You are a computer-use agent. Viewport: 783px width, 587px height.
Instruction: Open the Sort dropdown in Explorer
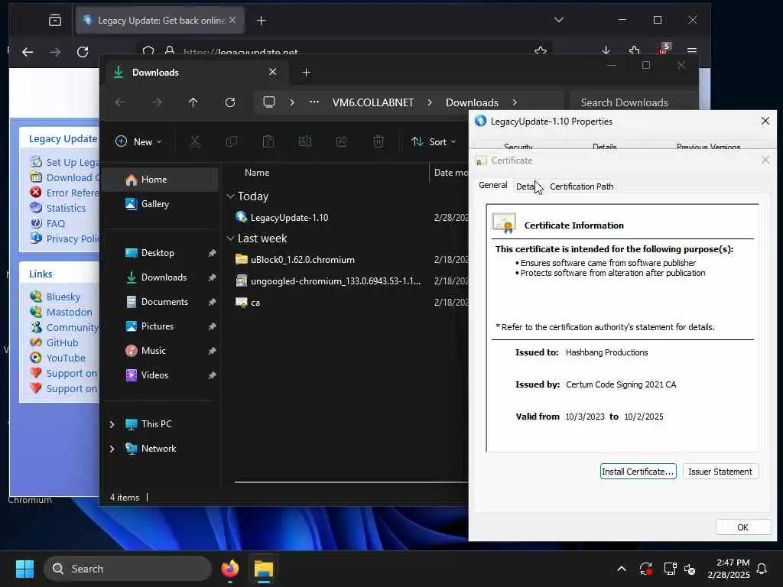433,141
